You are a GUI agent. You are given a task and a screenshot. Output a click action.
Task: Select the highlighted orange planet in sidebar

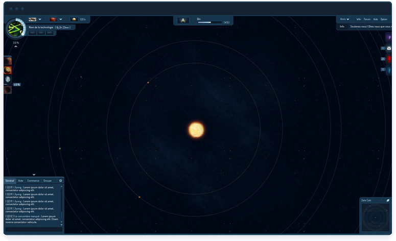coord(8,70)
